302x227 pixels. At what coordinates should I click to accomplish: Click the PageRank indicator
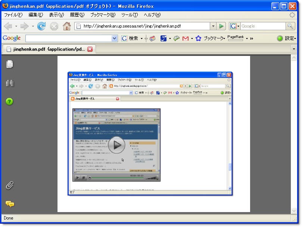pos(236,38)
